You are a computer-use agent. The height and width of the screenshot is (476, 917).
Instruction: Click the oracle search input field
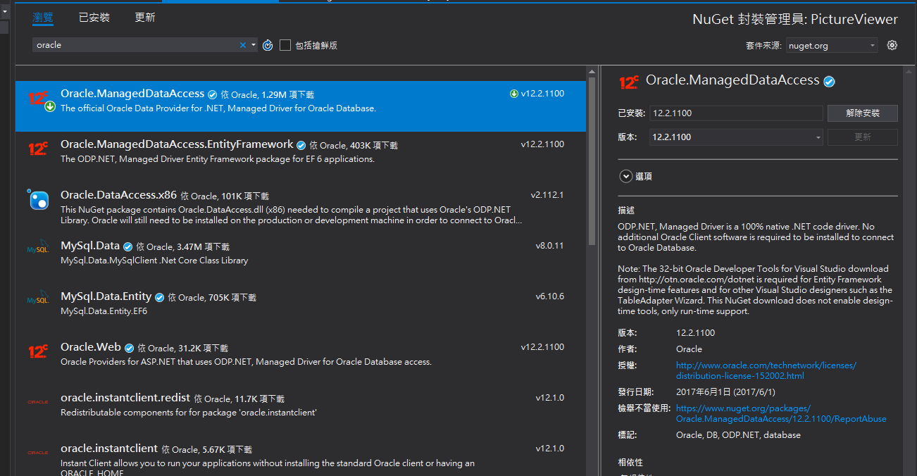[134, 45]
